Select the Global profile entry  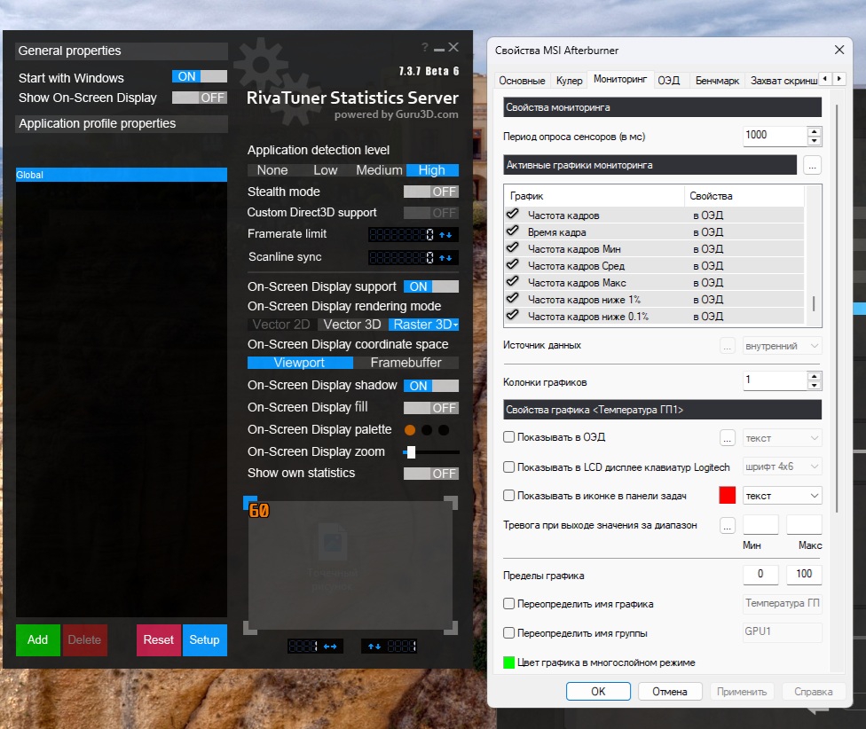(x=122, y=175)
